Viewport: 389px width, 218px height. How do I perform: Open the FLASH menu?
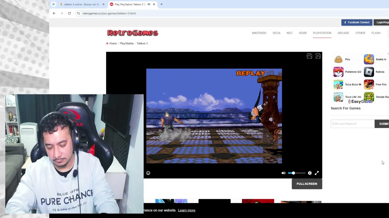(376, 33)
